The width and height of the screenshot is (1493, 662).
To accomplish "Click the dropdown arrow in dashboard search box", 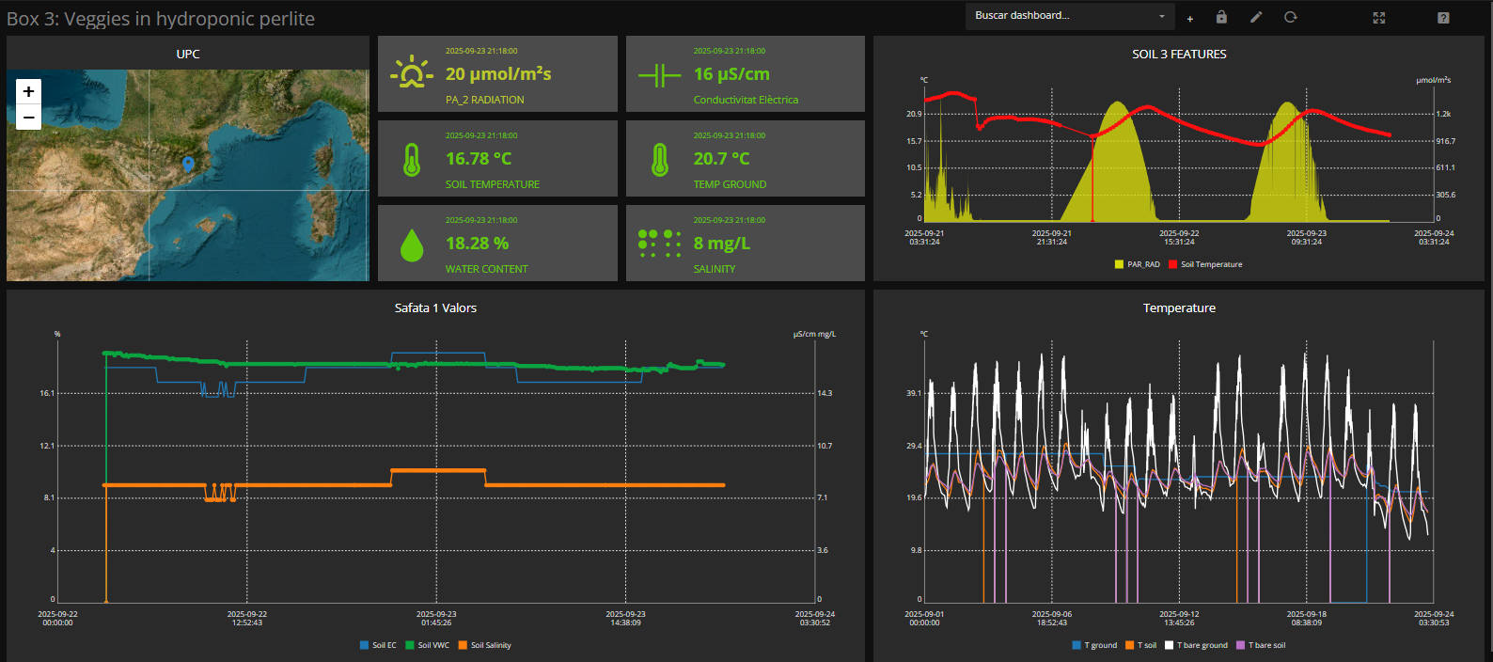I will click(x=1162, y=16).
